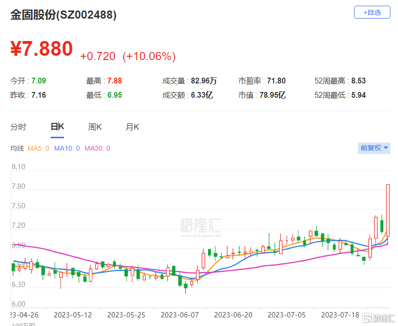Image resolution: width=398 pixels, height=326 pixels.
Task: Click the MA30 indicator label
Action: point(97,148)
